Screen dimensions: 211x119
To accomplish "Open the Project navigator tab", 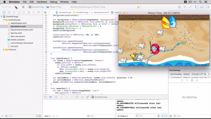I will tap(4, 12).
